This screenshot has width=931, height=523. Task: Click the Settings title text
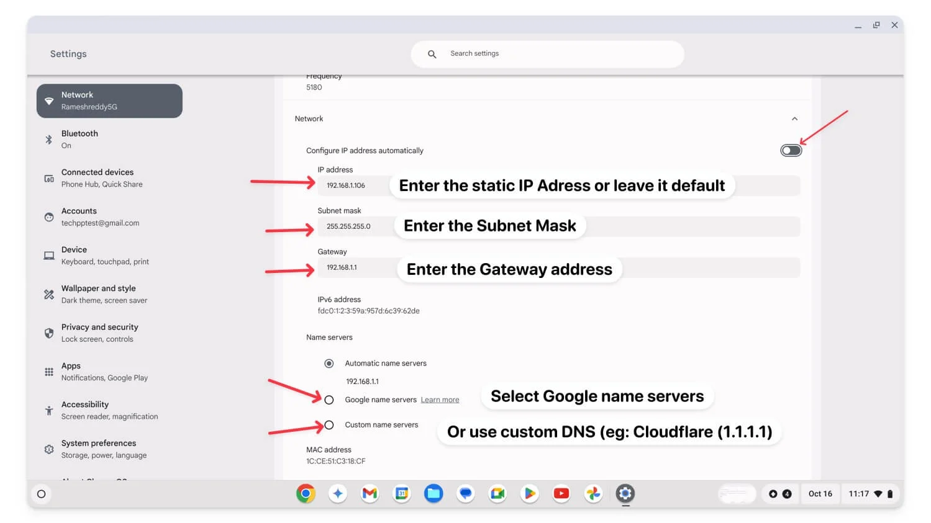click(x=68, y=54)
